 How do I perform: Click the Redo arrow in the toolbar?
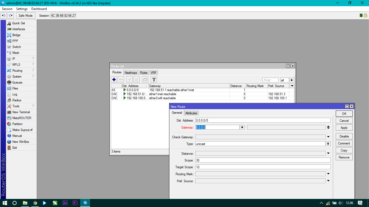click(x=11, y=16)
